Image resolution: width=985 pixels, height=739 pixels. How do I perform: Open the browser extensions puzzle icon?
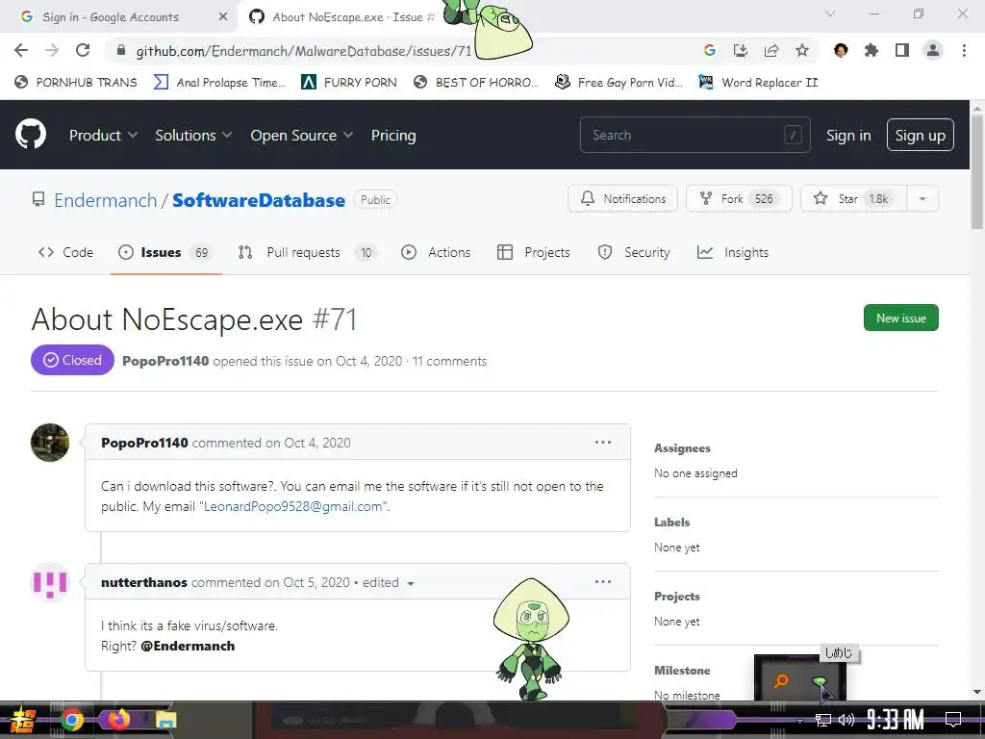click(871, 50)
